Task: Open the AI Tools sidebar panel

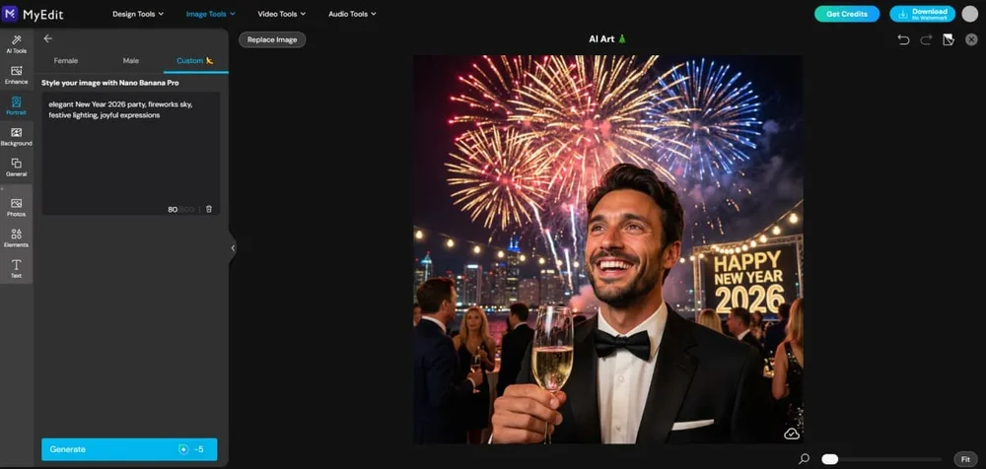Action: pyautogui.click(x=17, y=44)
